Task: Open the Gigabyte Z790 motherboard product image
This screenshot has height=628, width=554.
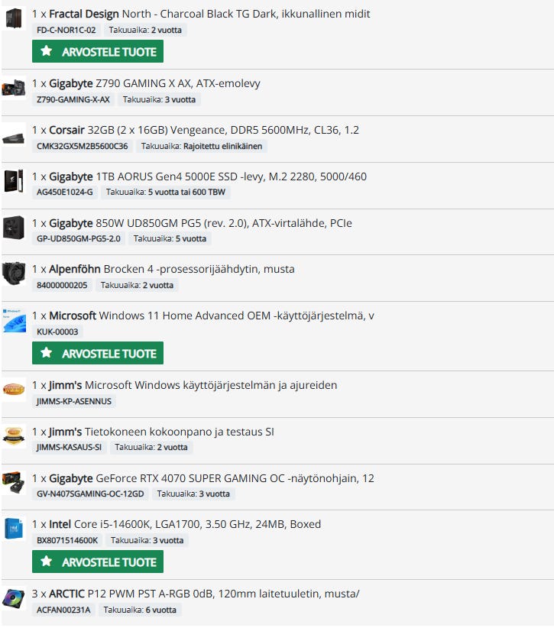Action: coord(14,88)
